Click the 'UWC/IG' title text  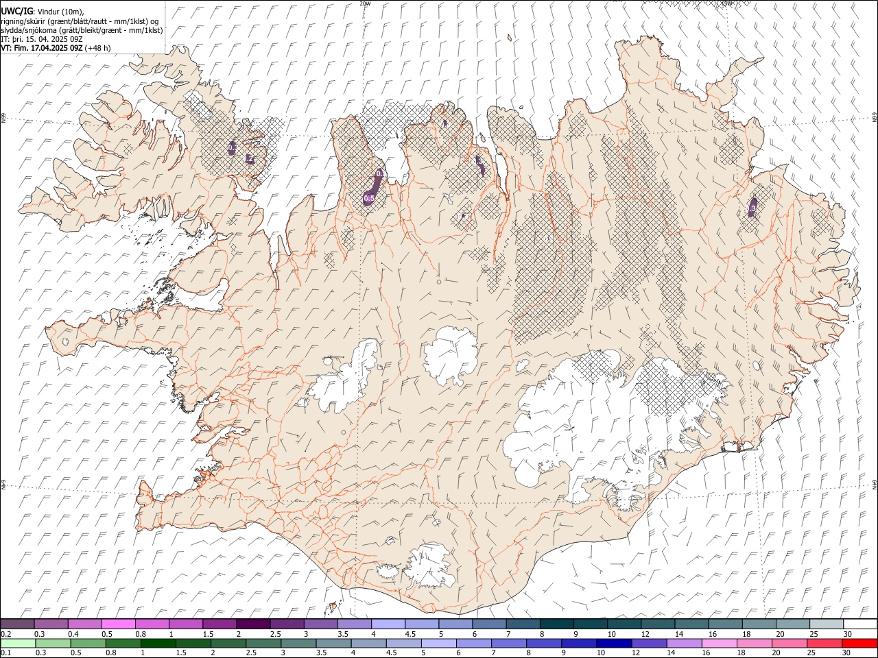pyautogui.click(x=16, y=12)
